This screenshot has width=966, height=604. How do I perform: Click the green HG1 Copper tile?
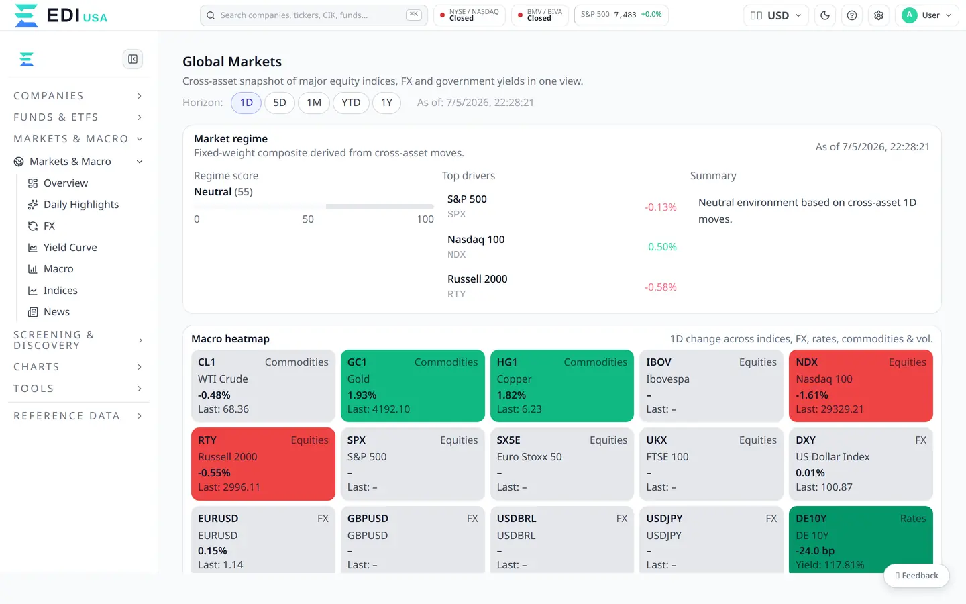(562, 386)
